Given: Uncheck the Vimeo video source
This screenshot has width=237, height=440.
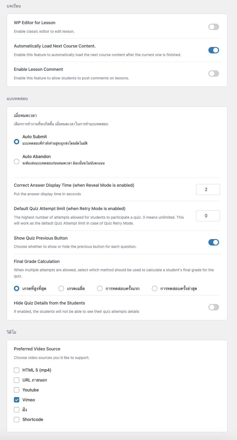Looking at the screenshot, I should click(17, 400).
